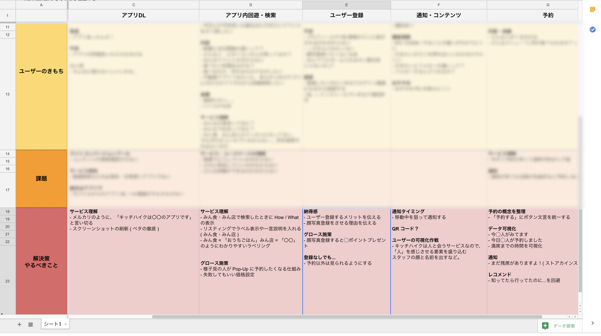Select column A header
This screenshot has width=601, height=336.
(41, 5)
